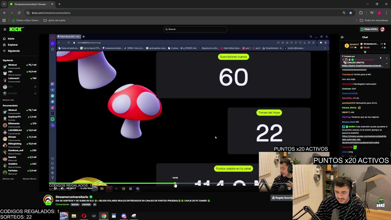Screen dimensions: 391x220
Task: Open Westcol in the Siguiendo list
Action: point(19,66)
